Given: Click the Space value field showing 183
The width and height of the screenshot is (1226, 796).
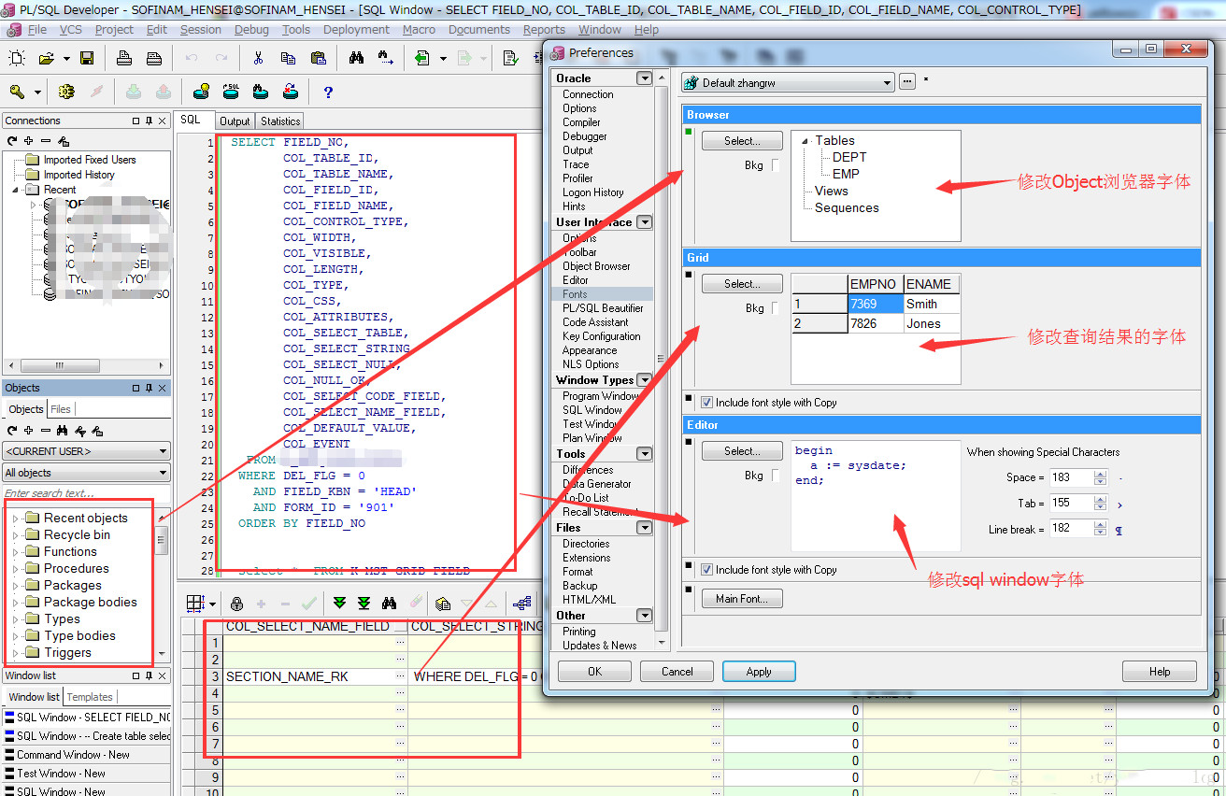Looking at the screenshot, I should tap(1071, 477).
